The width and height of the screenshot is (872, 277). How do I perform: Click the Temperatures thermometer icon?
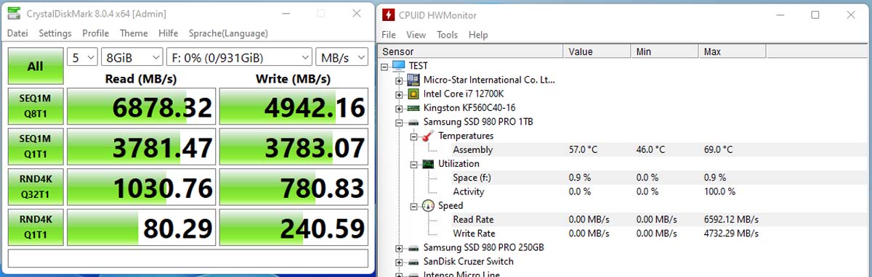pyautogui.click(x=427, y=136)
